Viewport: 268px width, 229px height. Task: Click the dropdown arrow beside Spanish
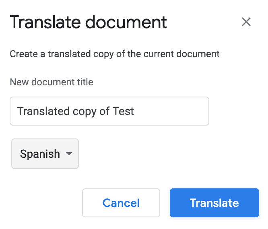[69, 154]
